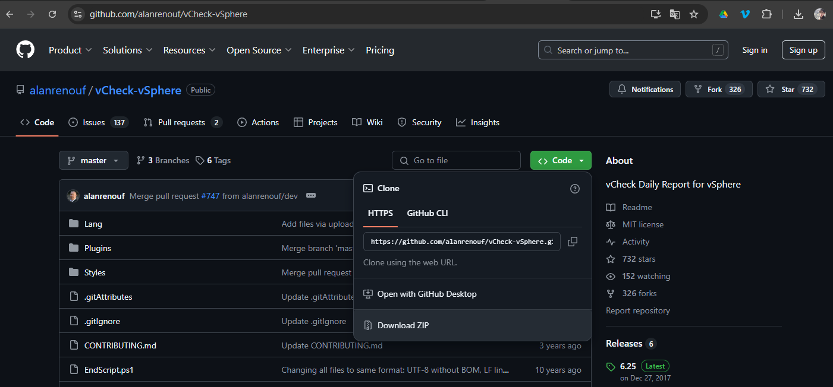
Task: Expand the Solutions menu
Action: 128,50
